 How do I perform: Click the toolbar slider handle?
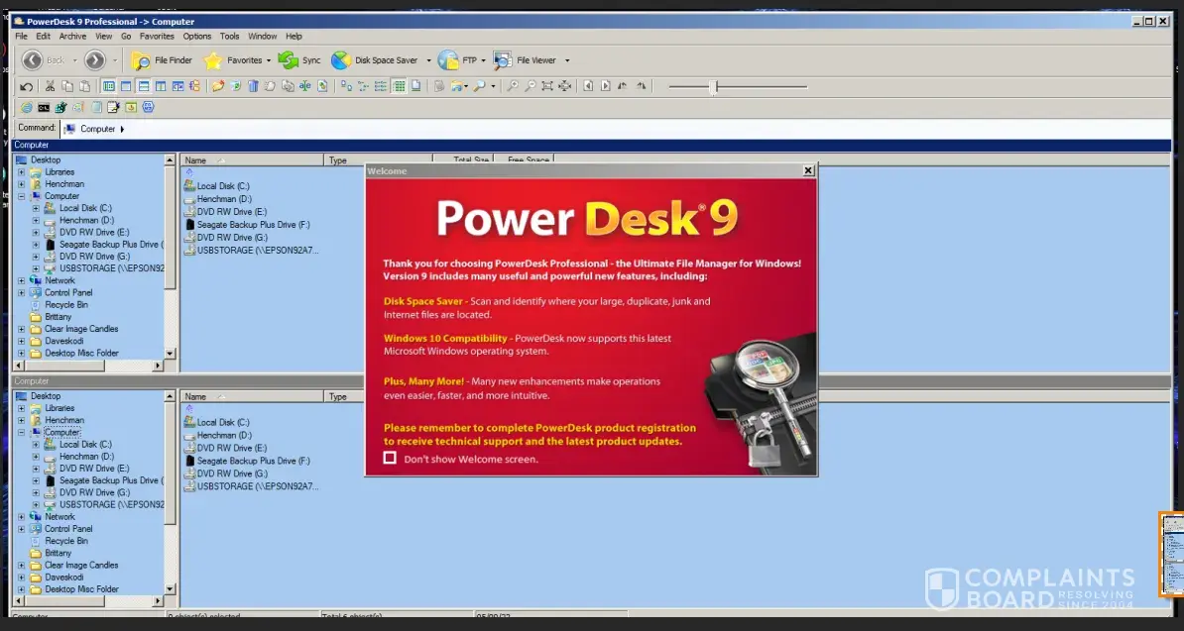(x=715, y=87)
